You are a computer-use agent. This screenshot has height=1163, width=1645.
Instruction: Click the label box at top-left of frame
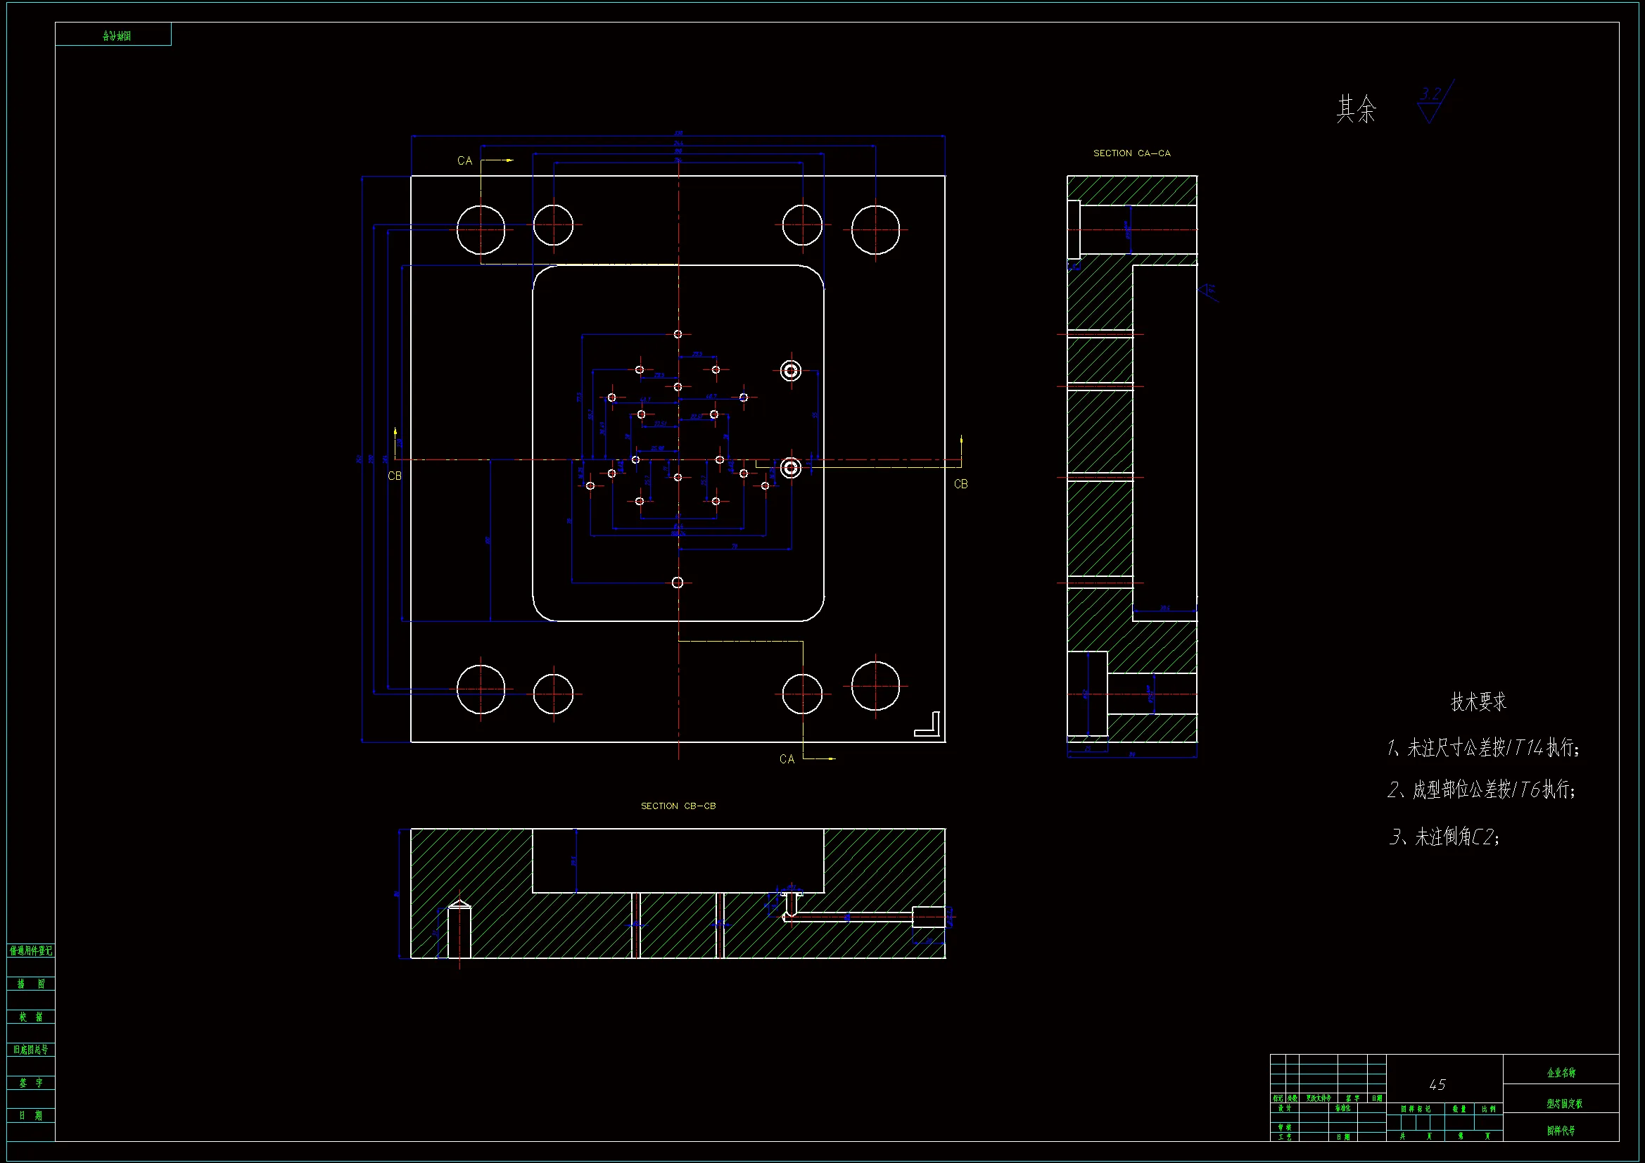[113, 34]
